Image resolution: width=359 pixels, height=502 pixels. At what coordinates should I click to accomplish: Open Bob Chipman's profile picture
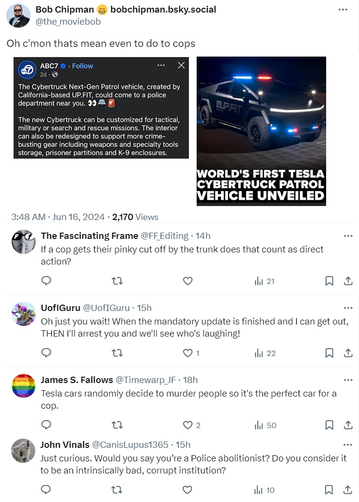(18, 15)
